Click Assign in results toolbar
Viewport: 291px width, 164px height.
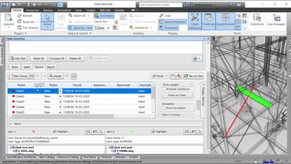coord(55,76)
